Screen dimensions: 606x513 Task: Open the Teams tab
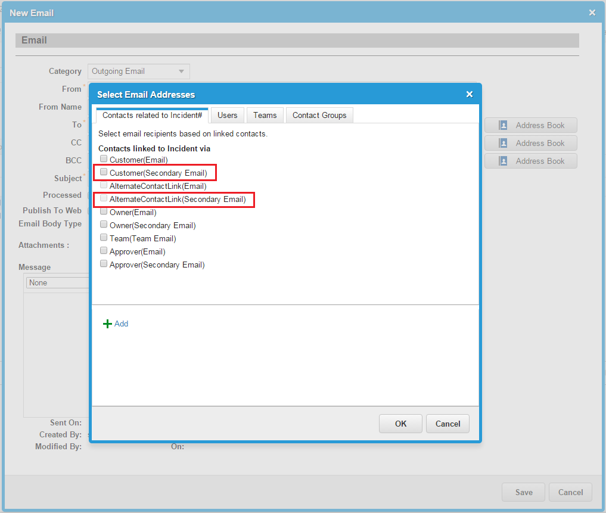tap(265, 116)
